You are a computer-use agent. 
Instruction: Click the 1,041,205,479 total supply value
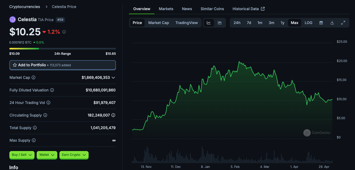pos(103,128)
